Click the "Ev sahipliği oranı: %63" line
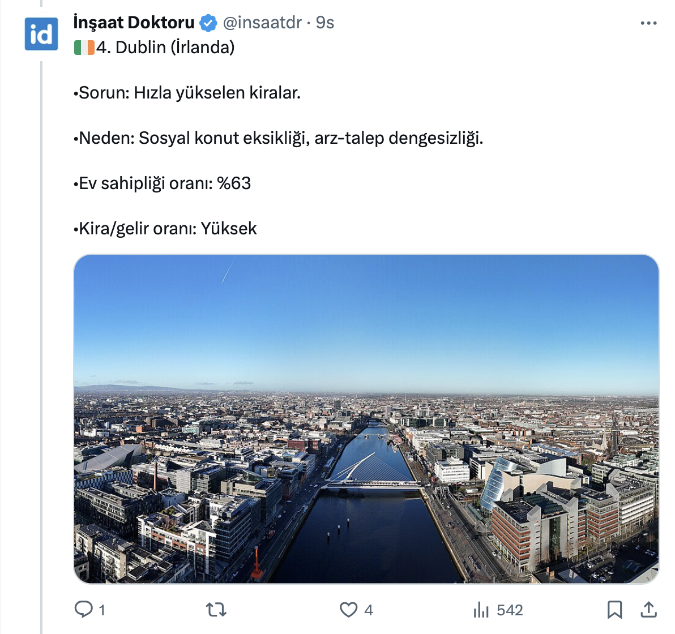Image resolution: width=675 pixels, height=634 pixels. pos(162,183)
